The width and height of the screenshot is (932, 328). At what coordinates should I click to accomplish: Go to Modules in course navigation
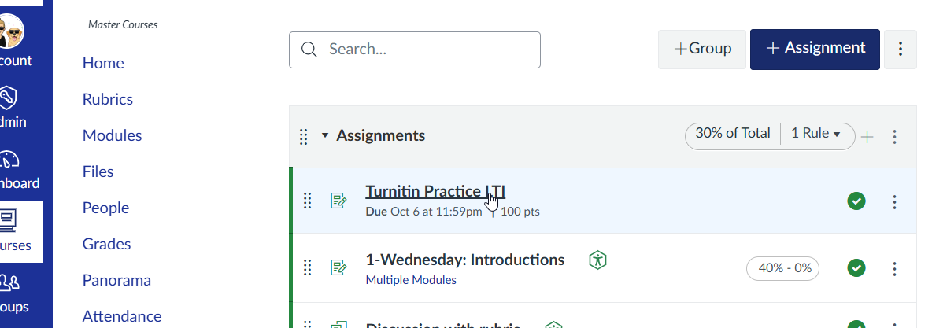click(x=112, y=135)
